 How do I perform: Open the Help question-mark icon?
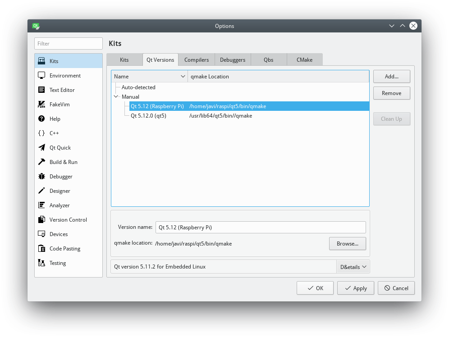click(x=41, y=118)
